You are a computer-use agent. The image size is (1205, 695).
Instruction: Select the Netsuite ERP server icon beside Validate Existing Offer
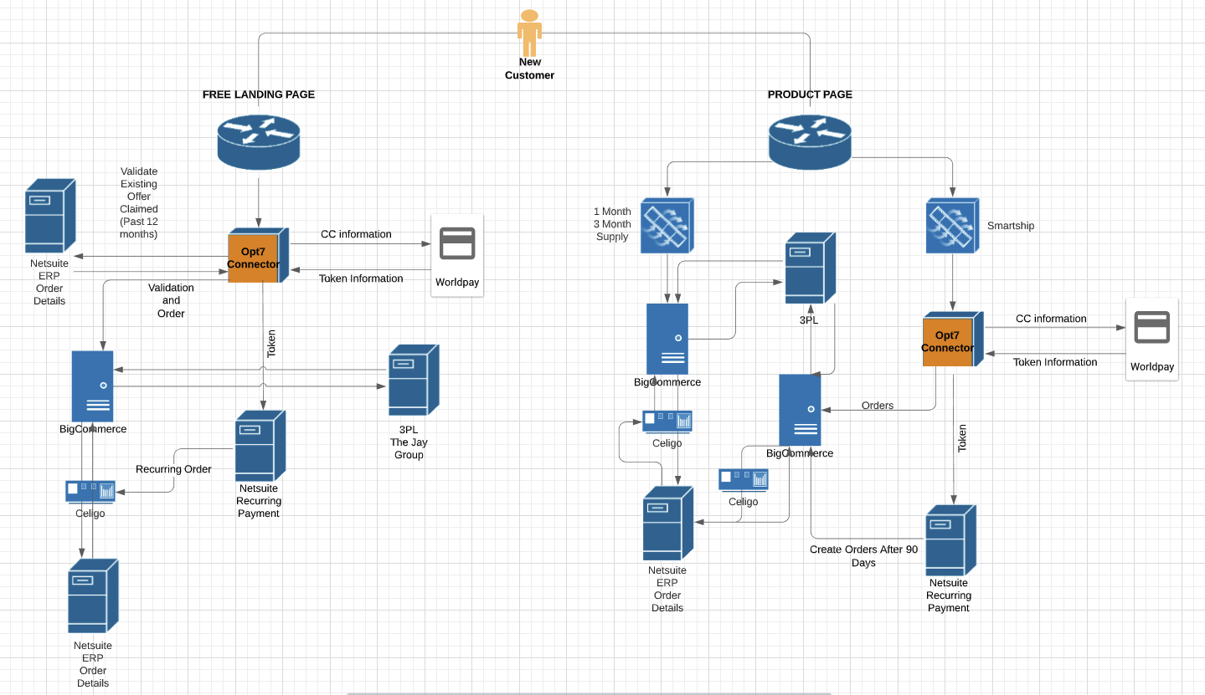[x=50, y=216]
